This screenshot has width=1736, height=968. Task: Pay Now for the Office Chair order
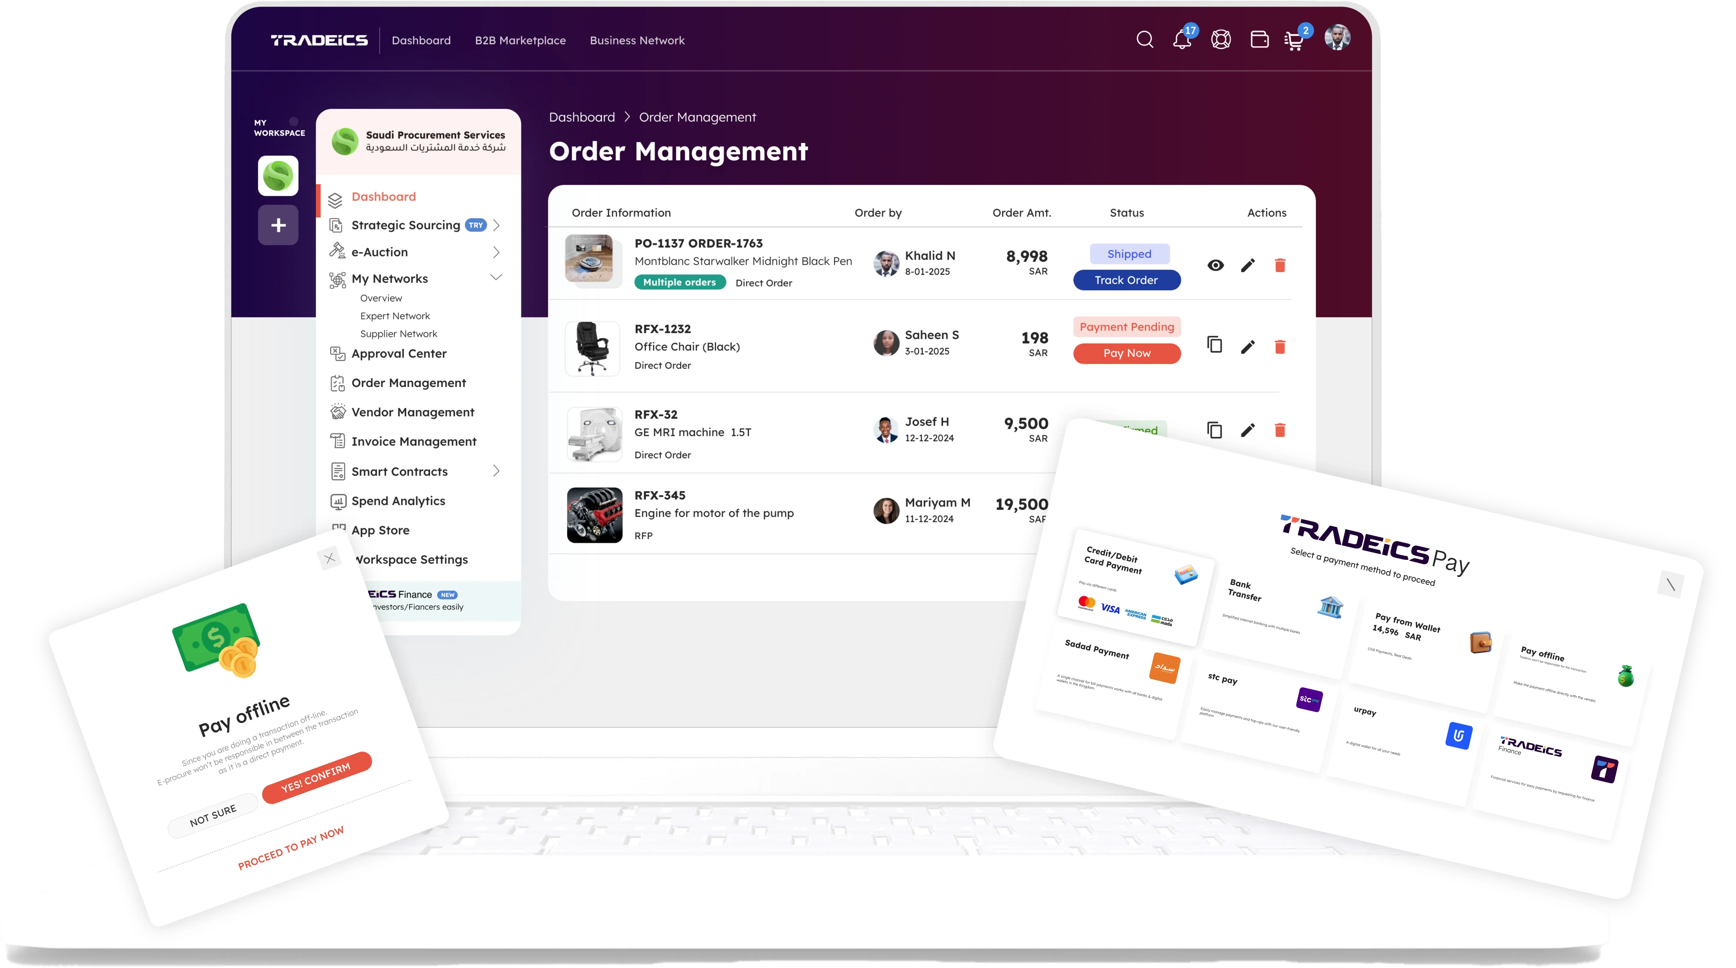(1127, 353)
